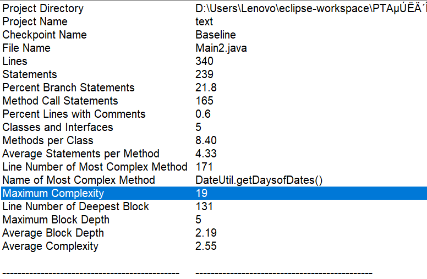The width and height of the screenshot is (427, 279).
Task: Select the Lines metric row
Action: point(15,61)
